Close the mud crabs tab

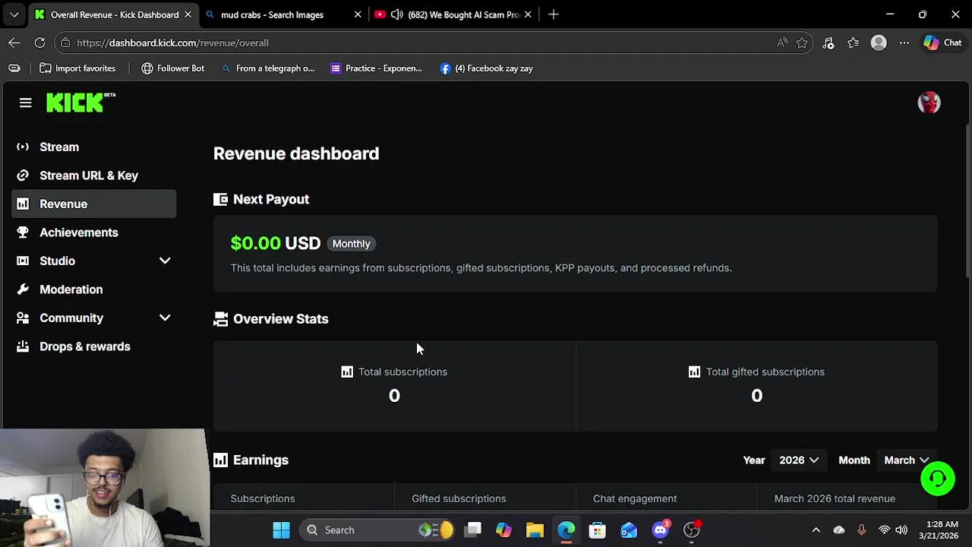point(358,14)
